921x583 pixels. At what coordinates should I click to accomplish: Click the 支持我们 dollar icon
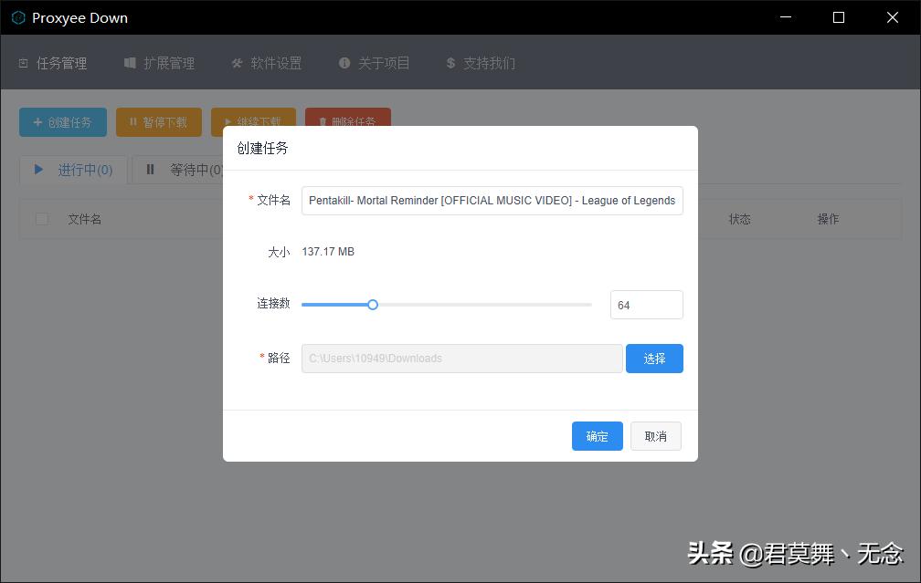coord(450,63)
